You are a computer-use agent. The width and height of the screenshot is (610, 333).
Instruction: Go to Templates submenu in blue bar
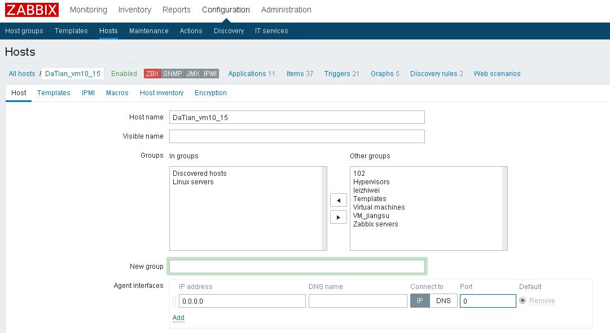click(71, 30)
